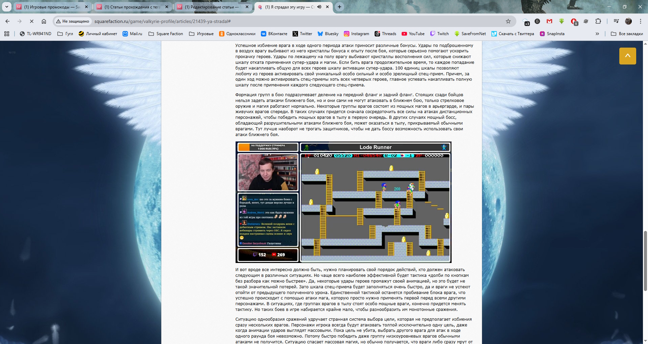
Task: Click the Lode Runner stream screenshot image
Action: coord(343,202)
